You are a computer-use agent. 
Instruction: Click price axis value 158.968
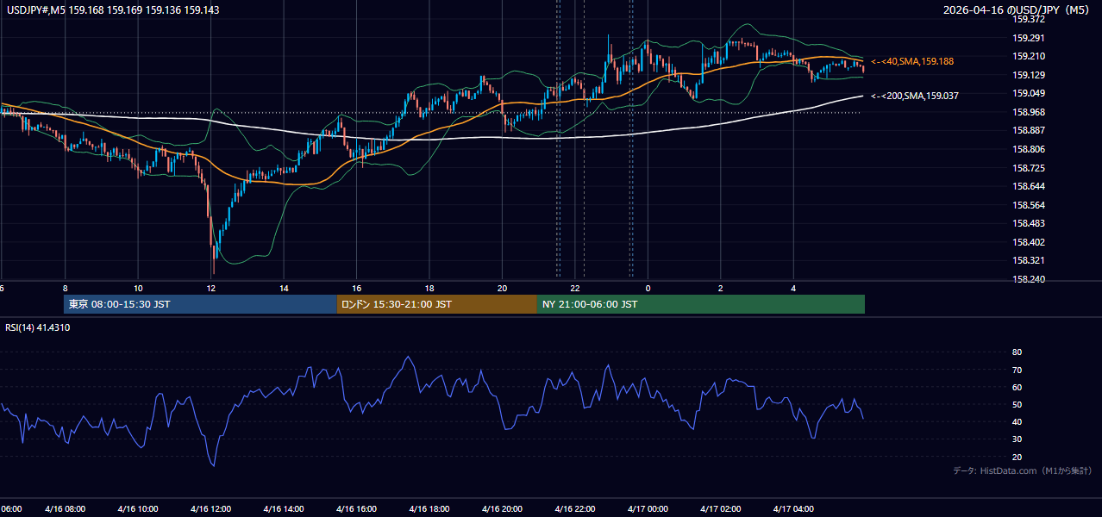[x=1028, y=112]
